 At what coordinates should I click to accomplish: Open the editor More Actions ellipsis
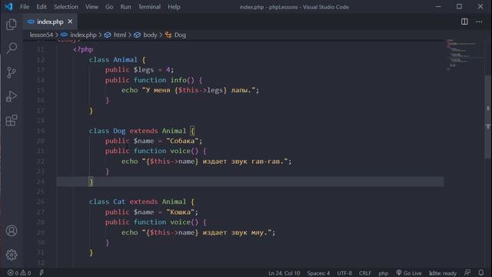click(x=479, y=22)
